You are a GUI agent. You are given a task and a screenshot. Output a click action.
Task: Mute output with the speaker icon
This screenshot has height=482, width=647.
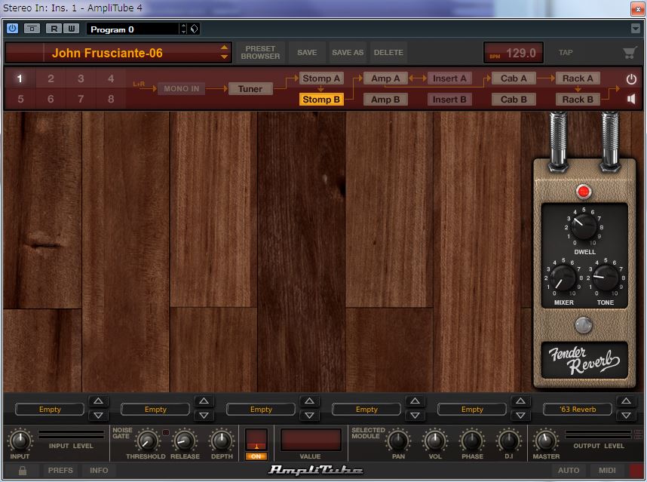630,98
